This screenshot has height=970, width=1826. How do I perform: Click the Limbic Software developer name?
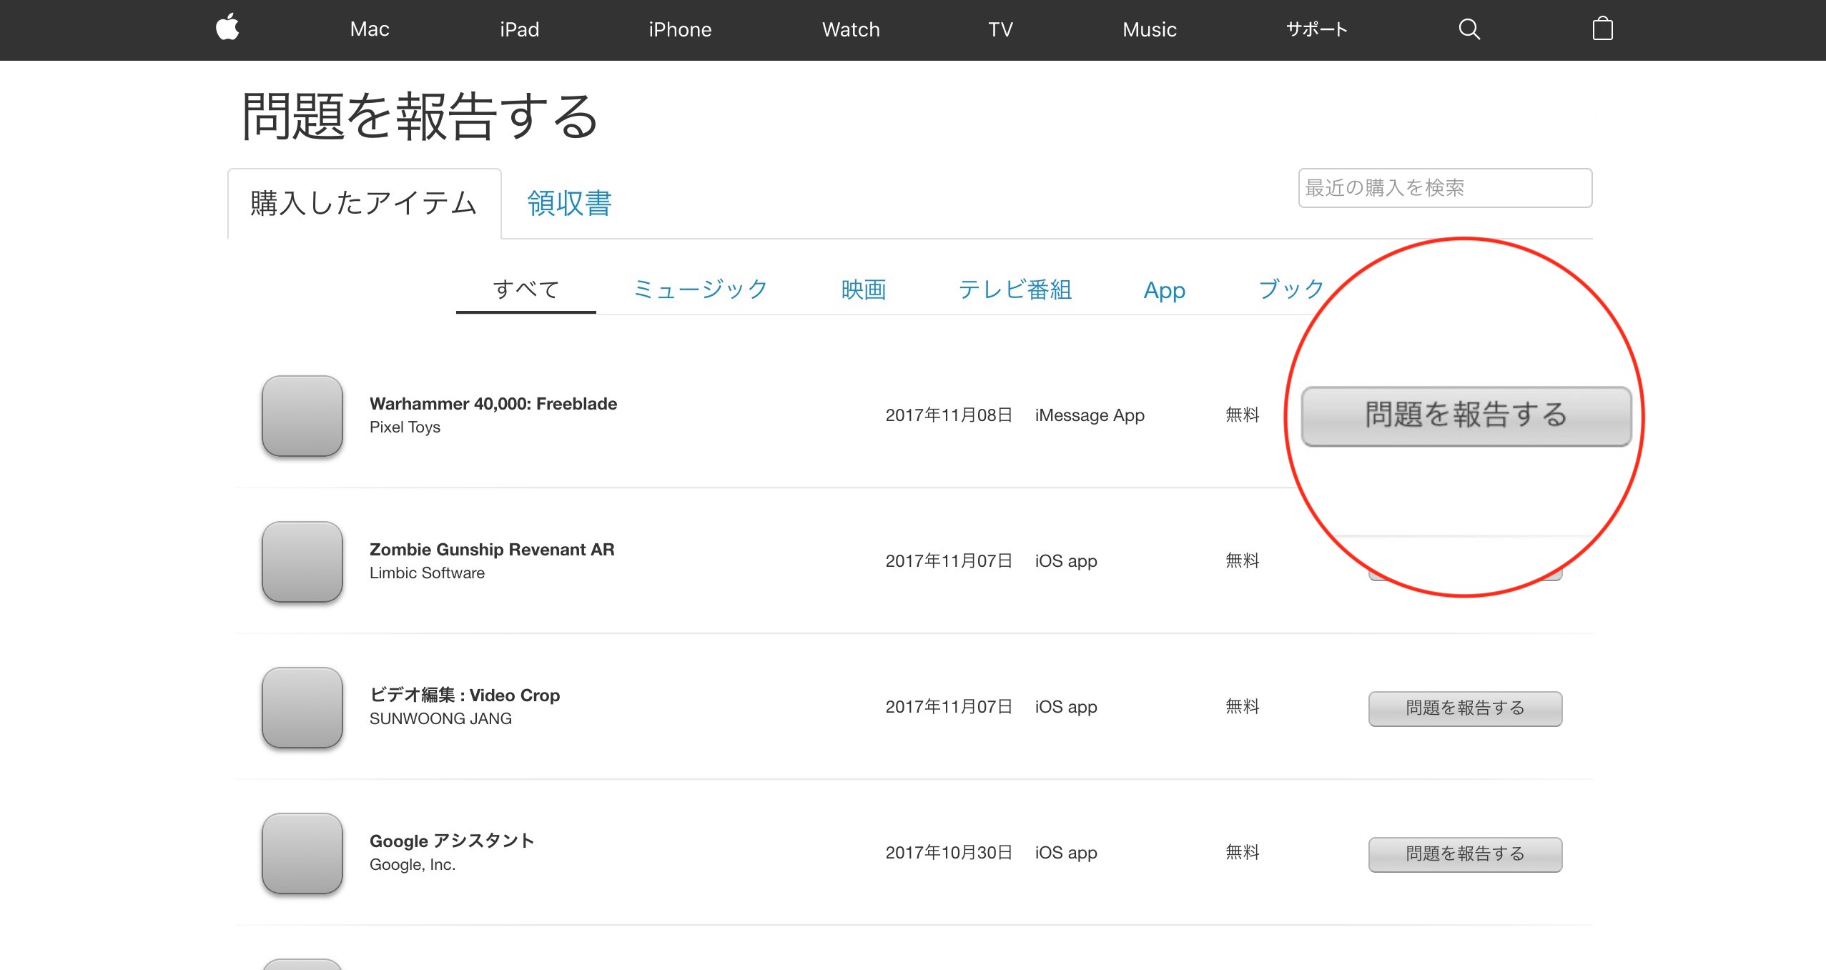click(x=427, y=573)
